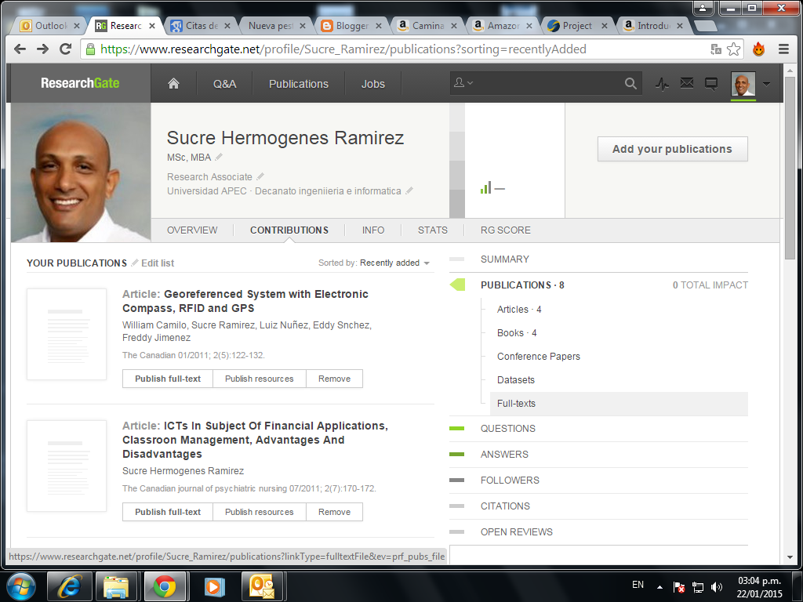The width and height of the screenshot is (803, 602).
Task: Open QUESTIONS in the side menu
Action: click(507, 429)
